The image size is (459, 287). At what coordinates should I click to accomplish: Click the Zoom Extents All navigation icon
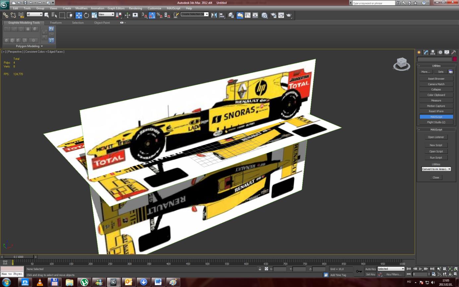[x=456, y=269]
